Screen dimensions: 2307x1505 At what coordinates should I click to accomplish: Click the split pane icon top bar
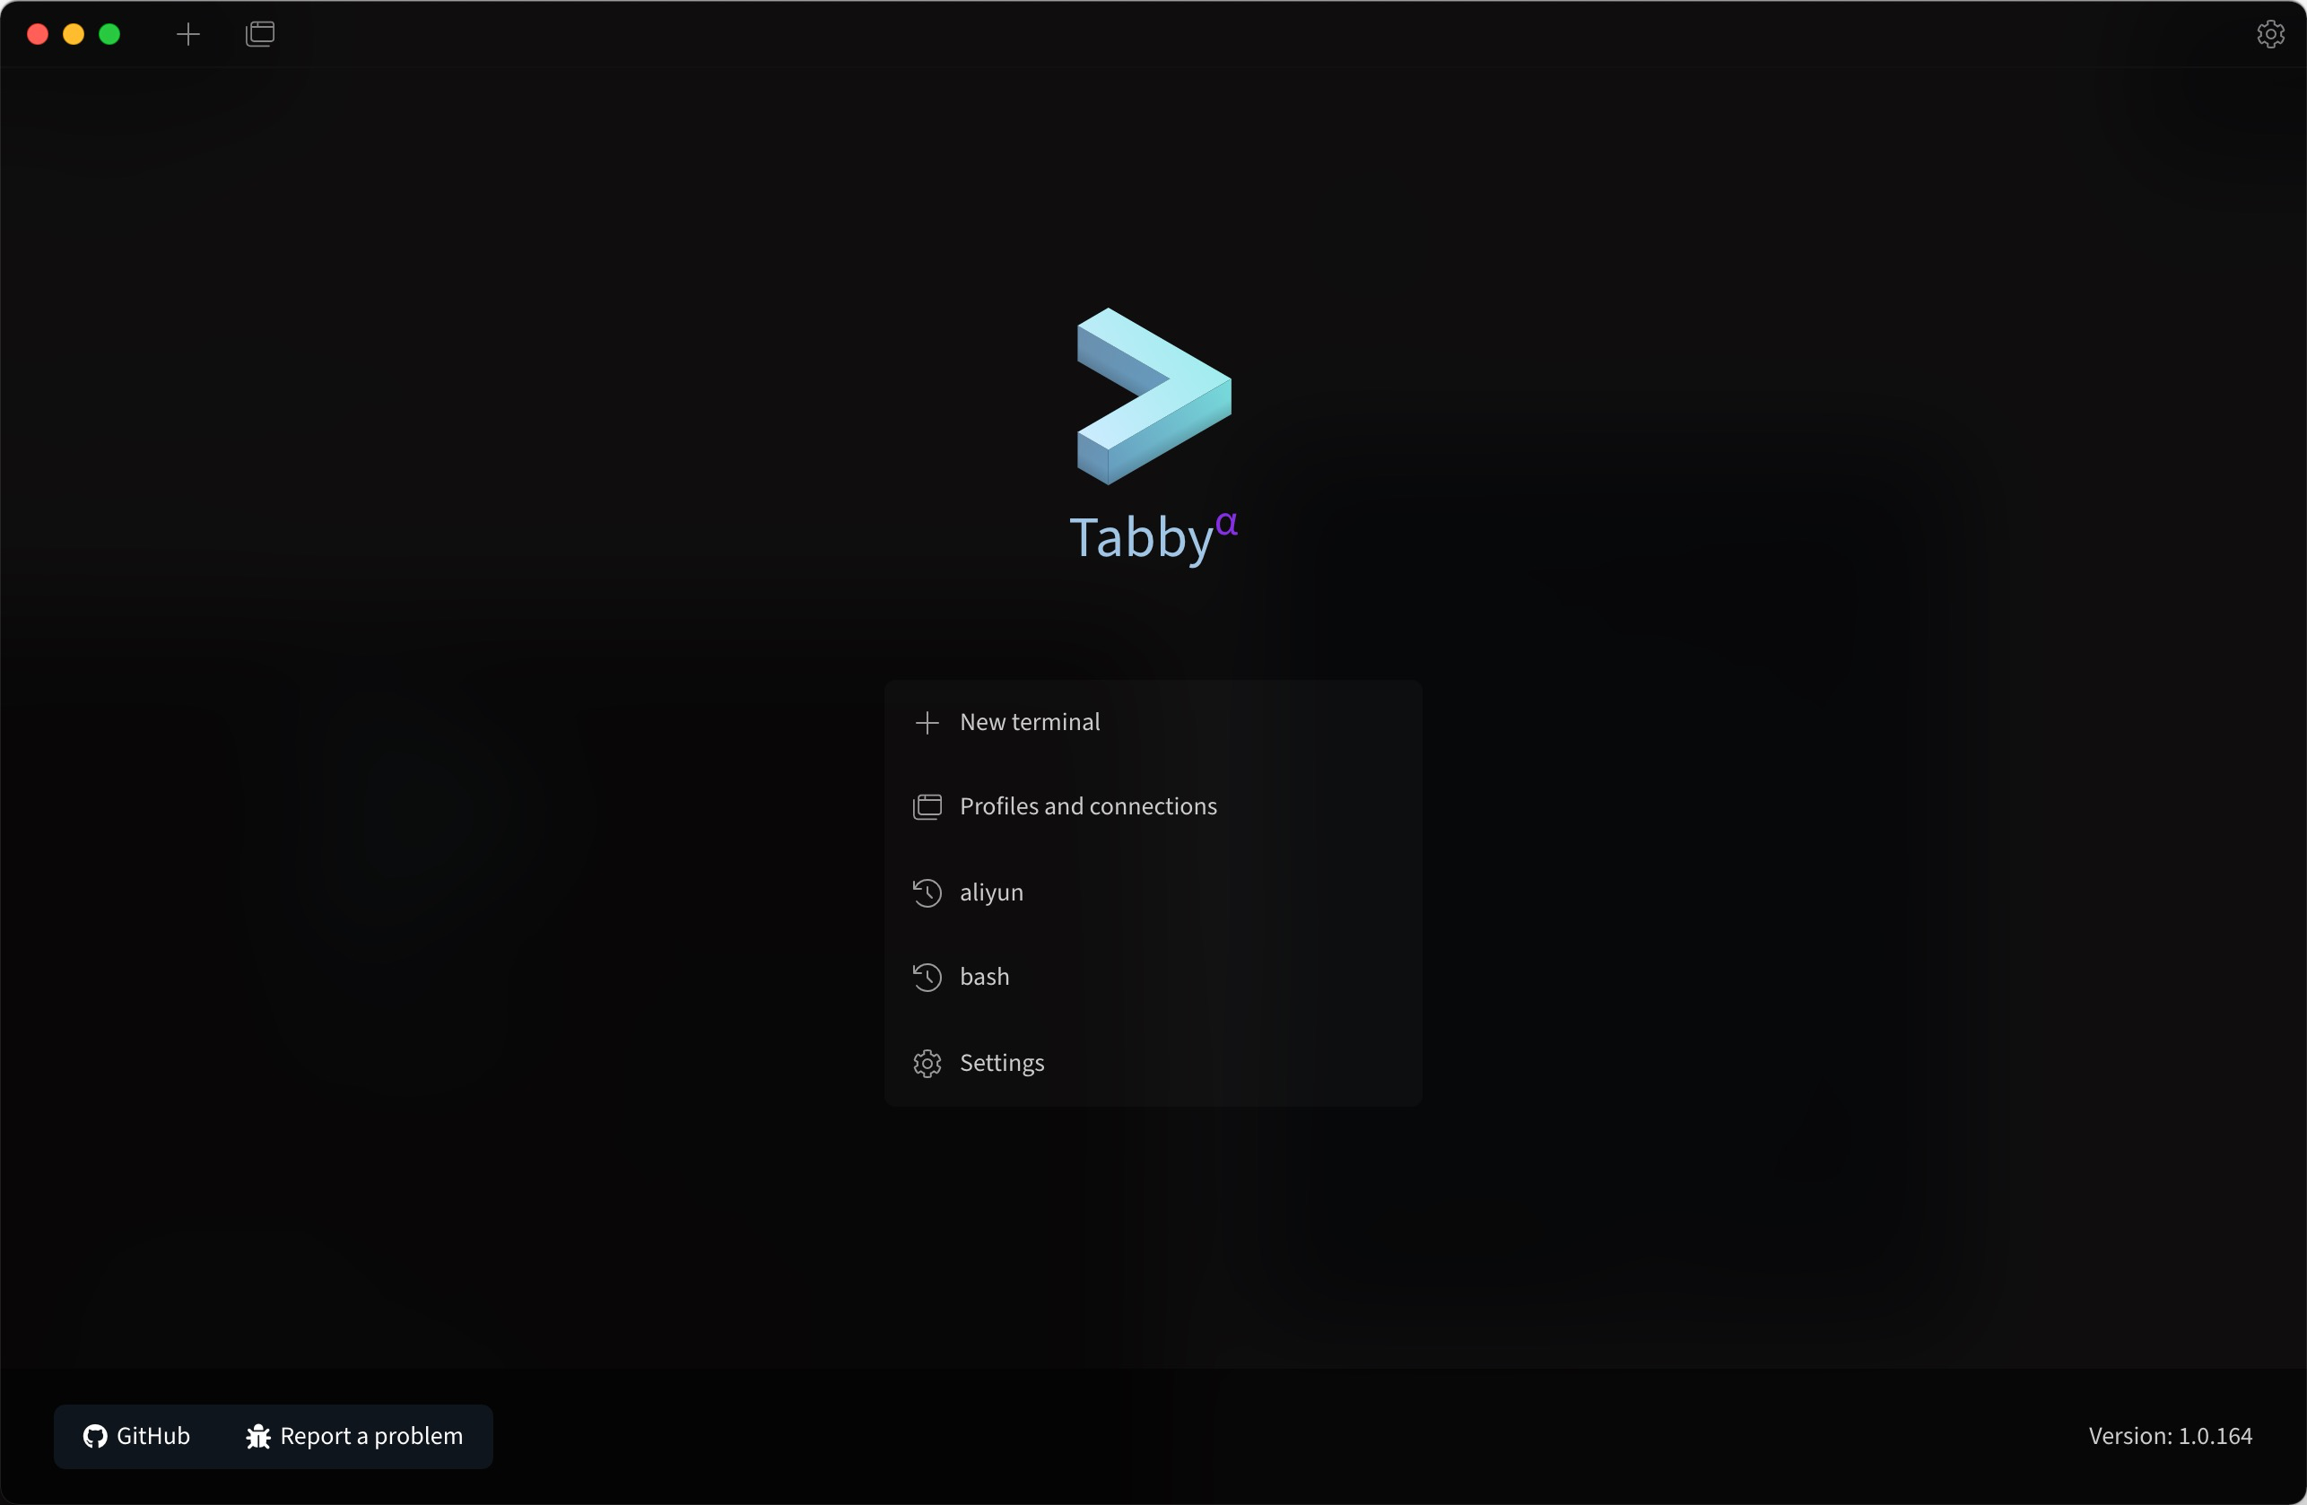pyautogui.click(x=261, y=32)
